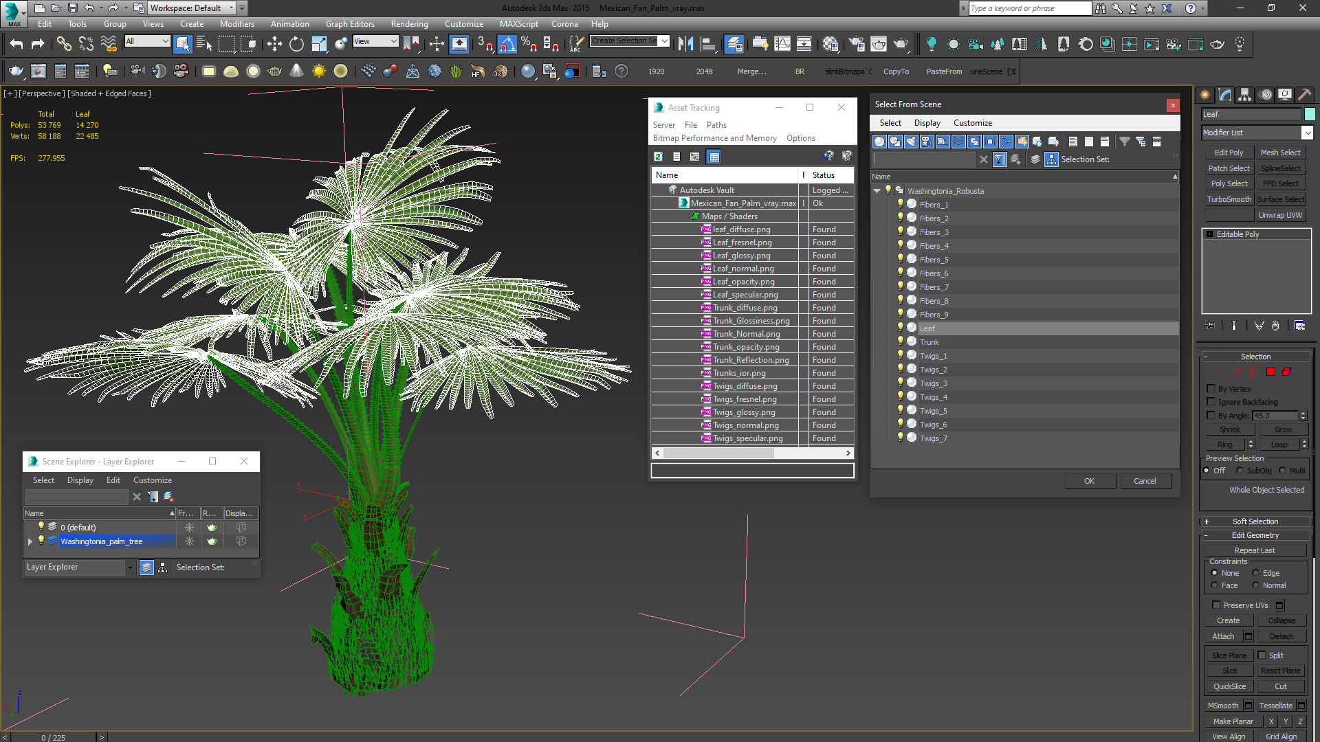Select Trunk in Select From Scene list
Image resolution: width=1320 pixels, height=742 pixels.
pyautogui.click(x=929, y=342)
